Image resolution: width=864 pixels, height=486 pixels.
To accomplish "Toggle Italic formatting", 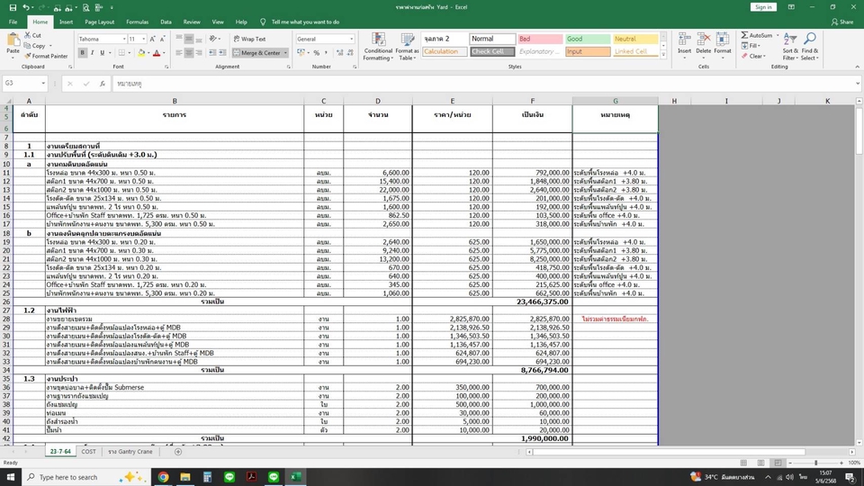I will pyautogui.click(x=92, y=53).
